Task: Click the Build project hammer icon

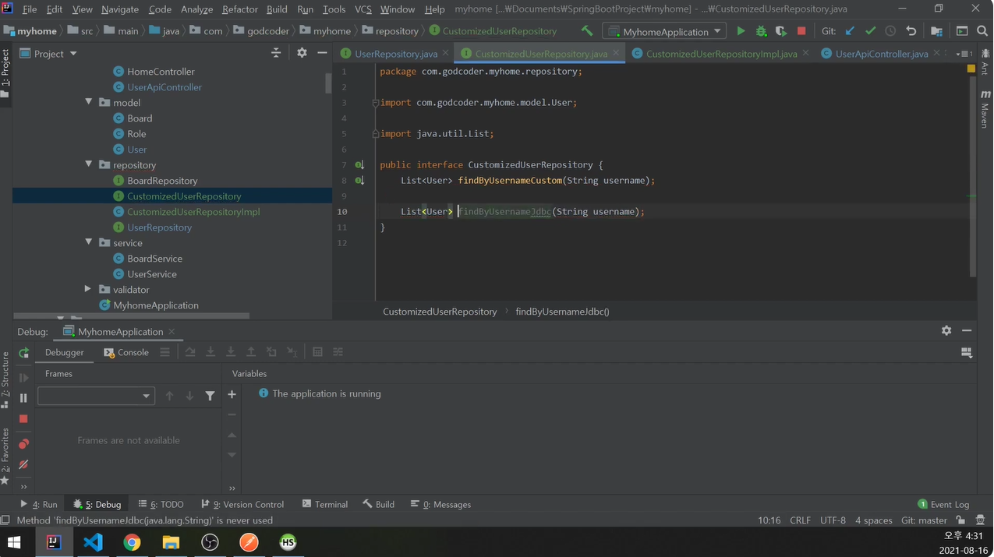Action: point(587,31)
